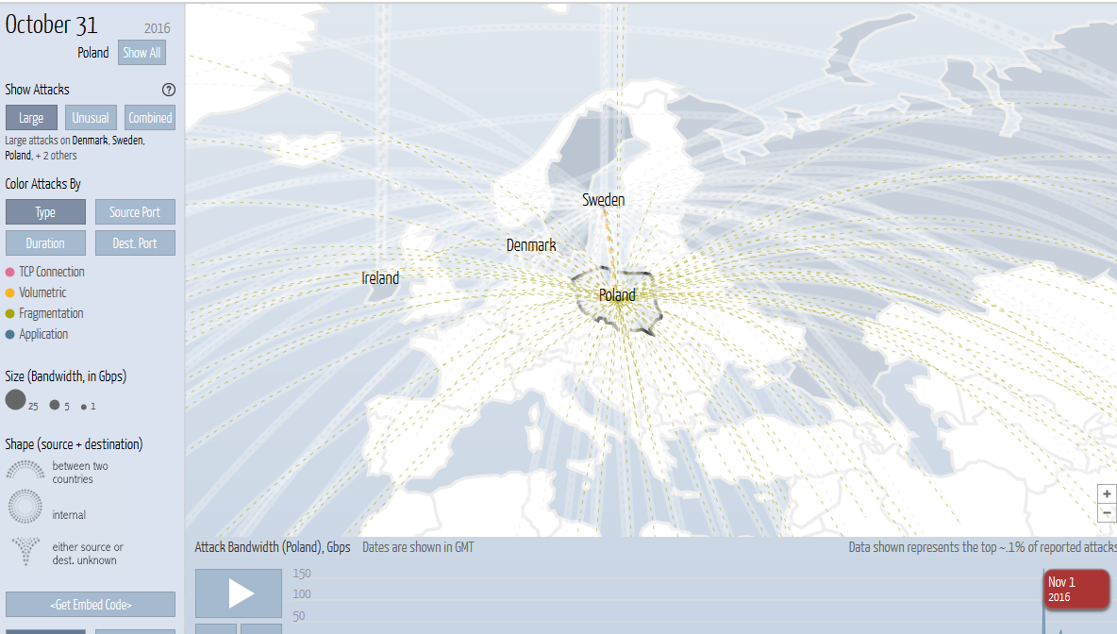Screen dimensions: 1117x634
Task: Click the between two countries shape icon
Action: point(25,470)
